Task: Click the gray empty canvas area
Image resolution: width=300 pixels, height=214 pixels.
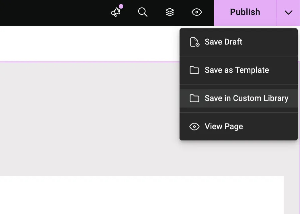Action: 90,117
